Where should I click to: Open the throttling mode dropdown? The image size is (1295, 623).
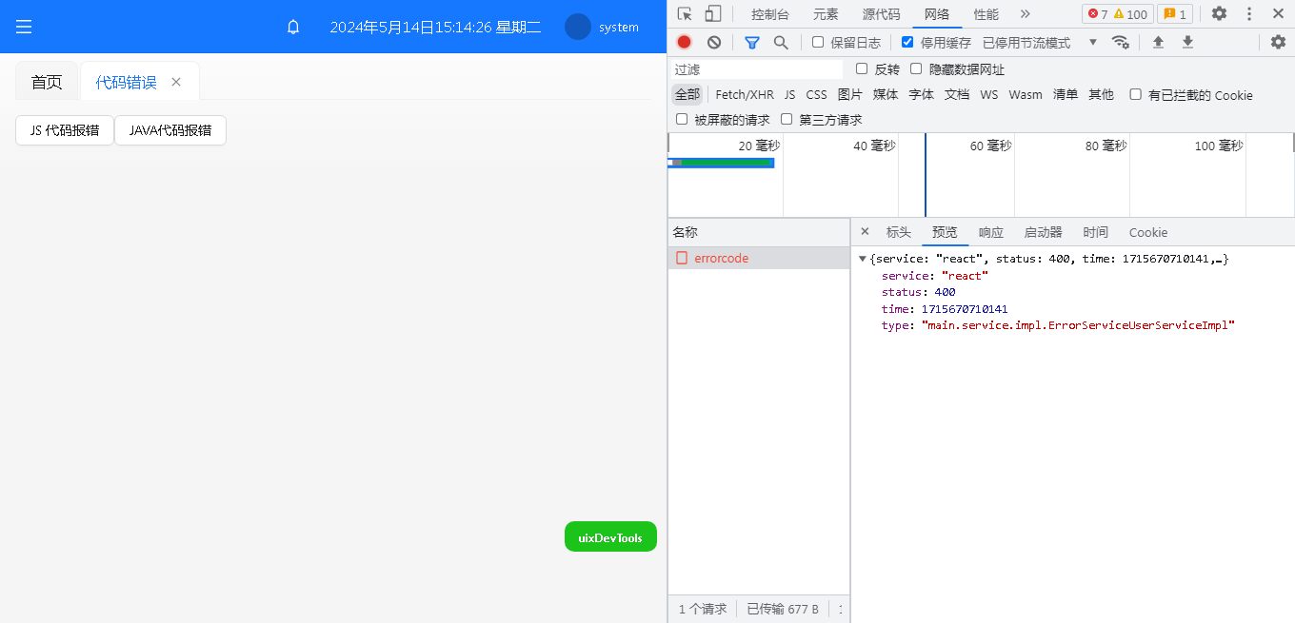tap(1092, 42)
